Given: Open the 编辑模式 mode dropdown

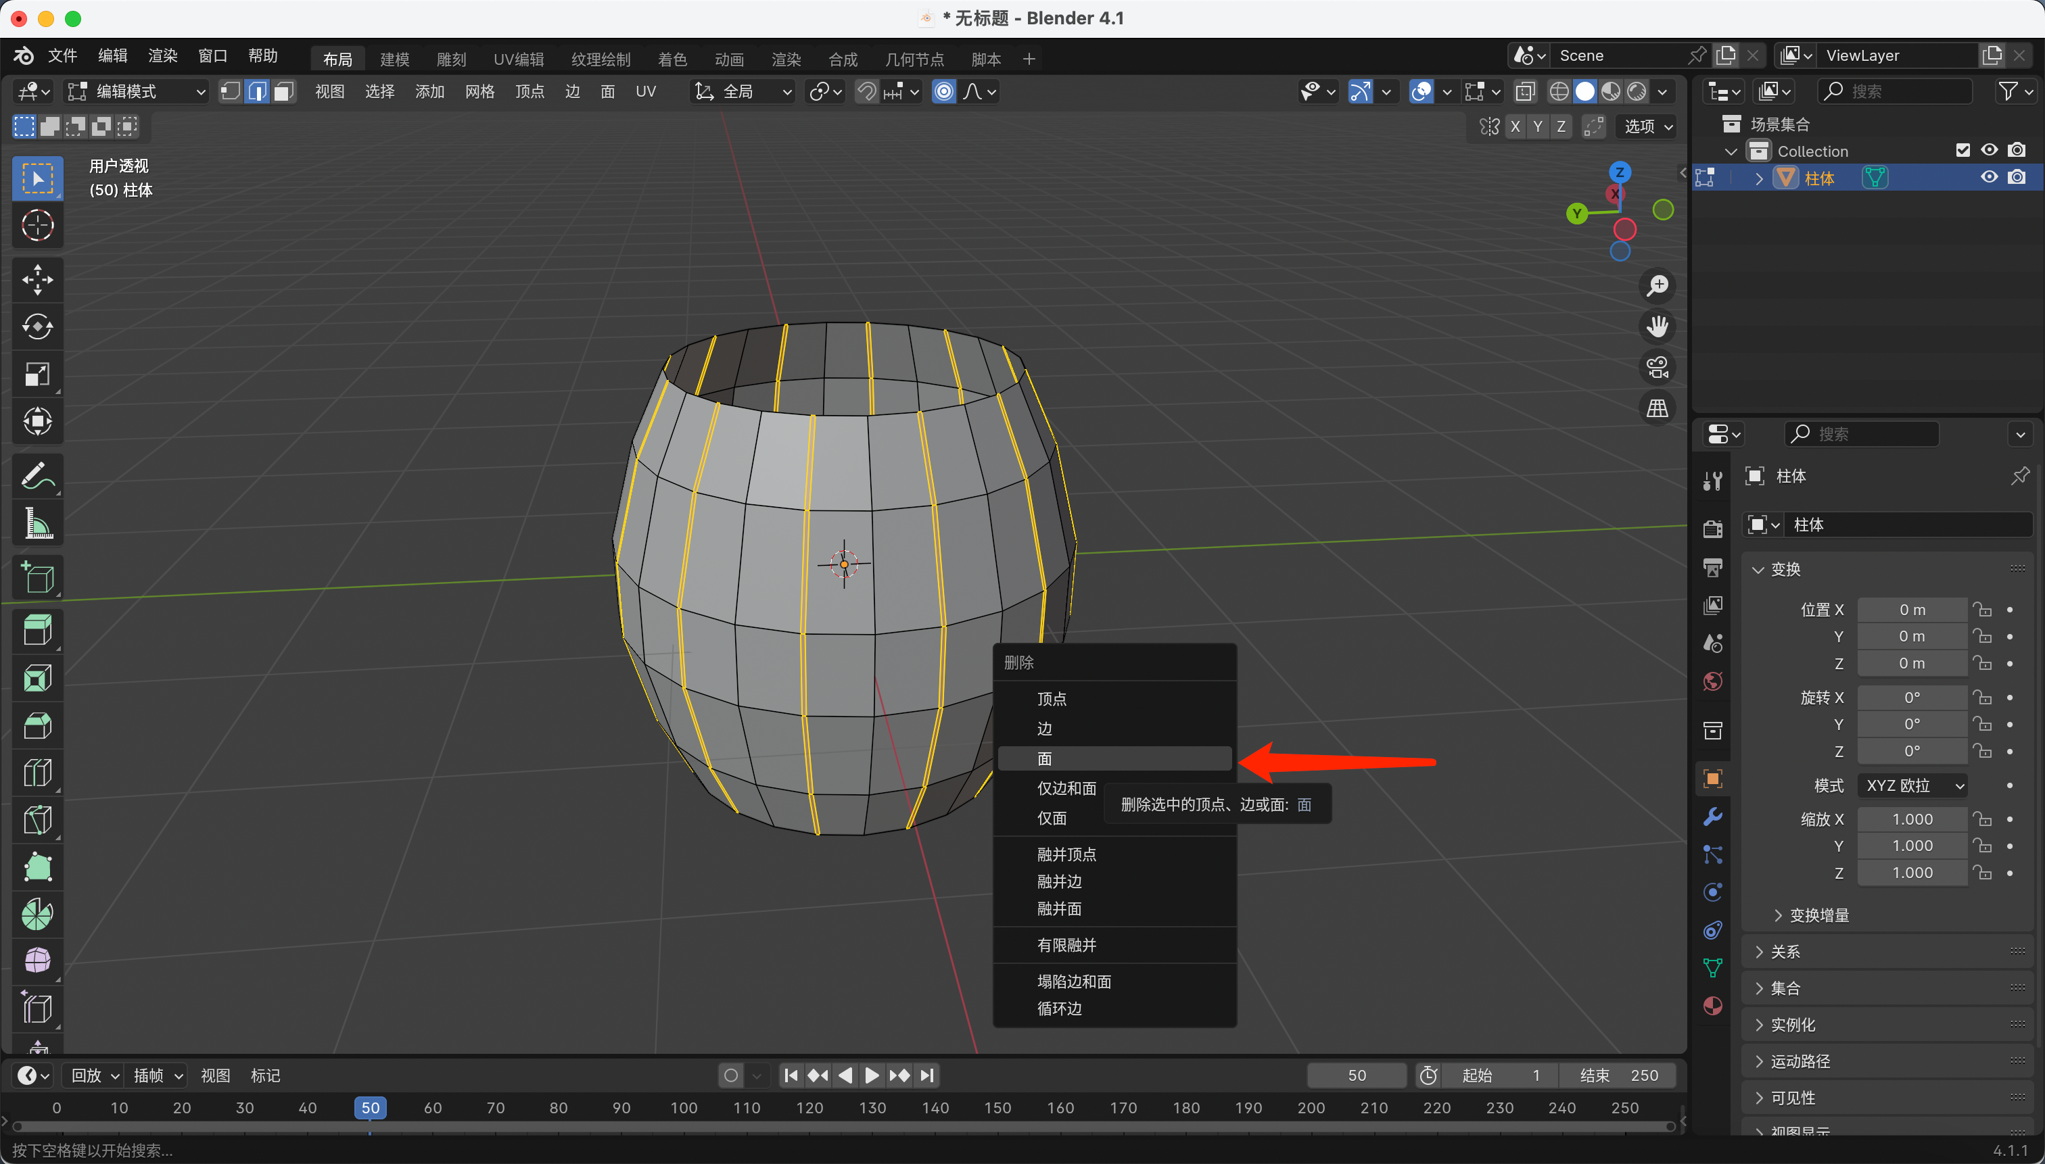Looking at the screenshot, I should coord(136,91).
